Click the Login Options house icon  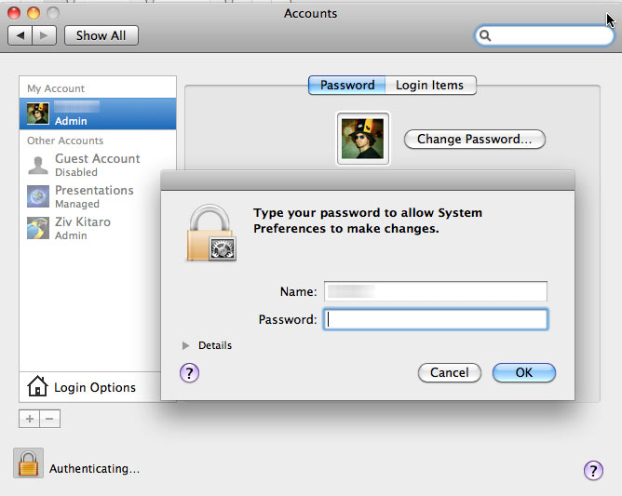click(37, 387)
